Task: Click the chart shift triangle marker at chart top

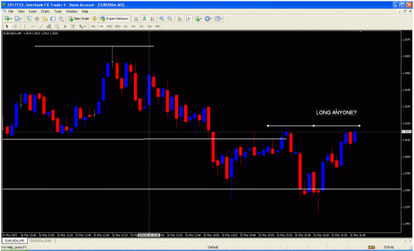Action: coord(360,32)
